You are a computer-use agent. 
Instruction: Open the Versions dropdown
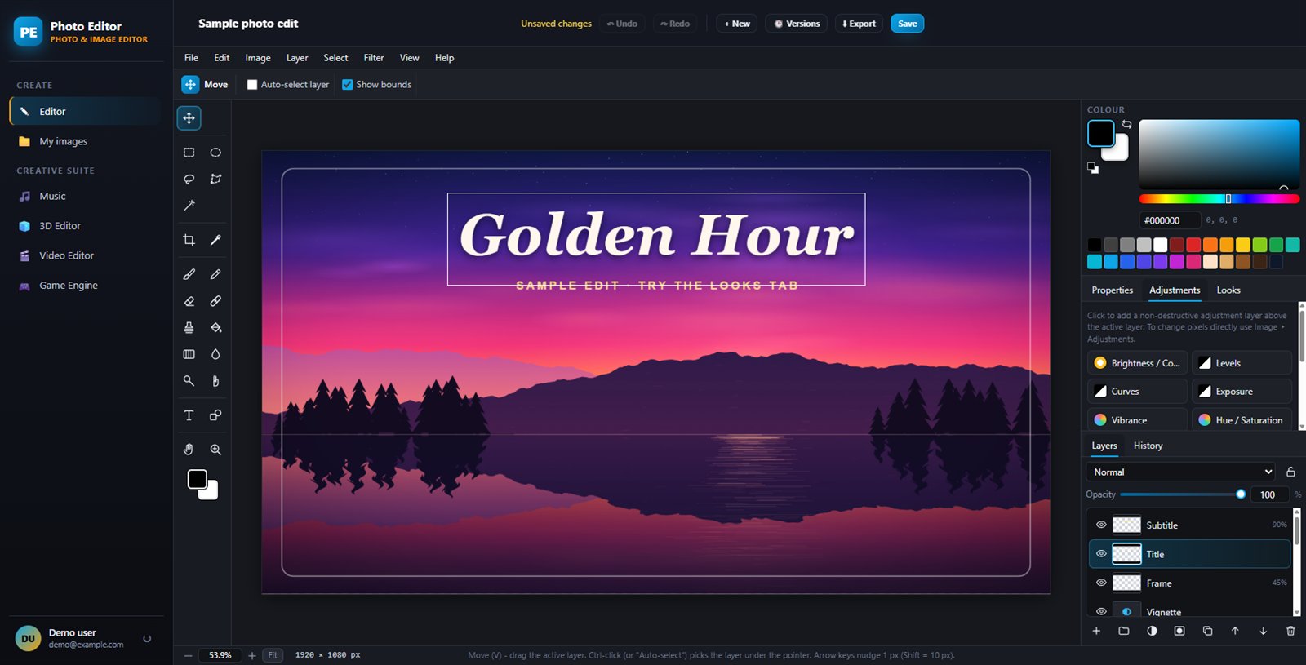tap(797, 24)
